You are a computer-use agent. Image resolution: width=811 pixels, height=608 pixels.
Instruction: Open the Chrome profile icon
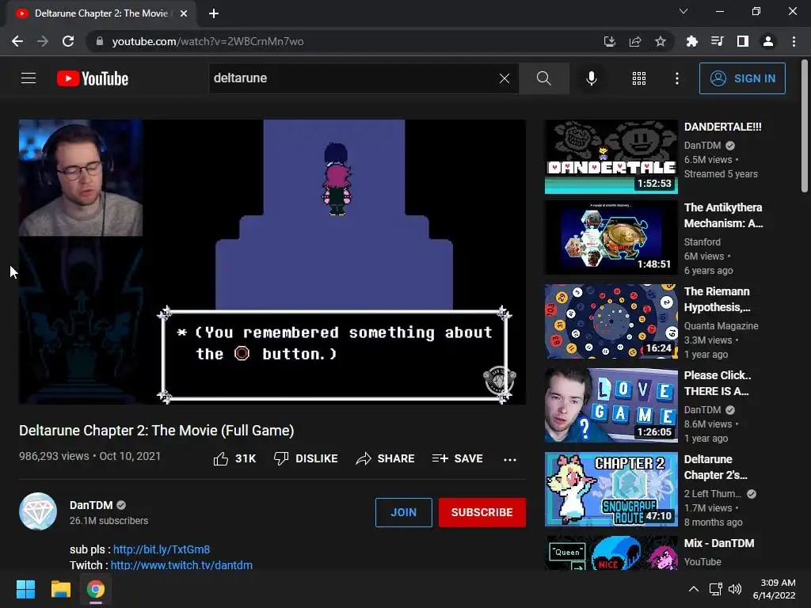[x=768, y=41]
